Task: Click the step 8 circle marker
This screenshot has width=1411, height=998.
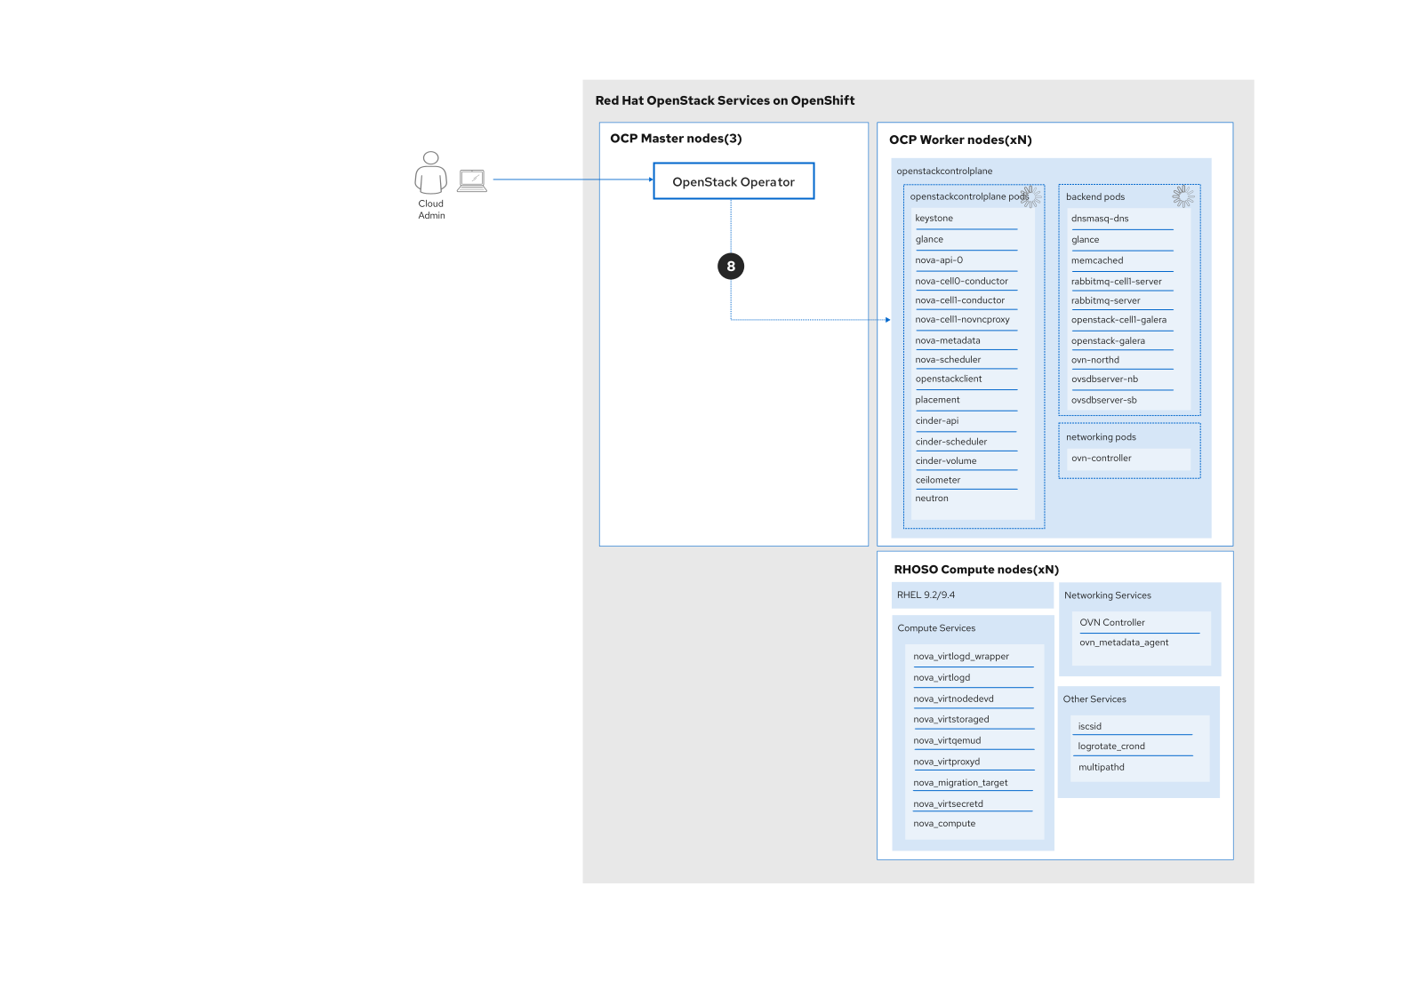Action: 731,266
